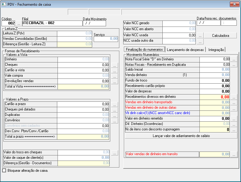Click the Leitura Z (Pdv) value field
This screenshot has width=241, height=182.
[74, 34]
